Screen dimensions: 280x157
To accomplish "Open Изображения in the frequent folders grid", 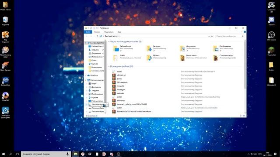I will 223,48.
